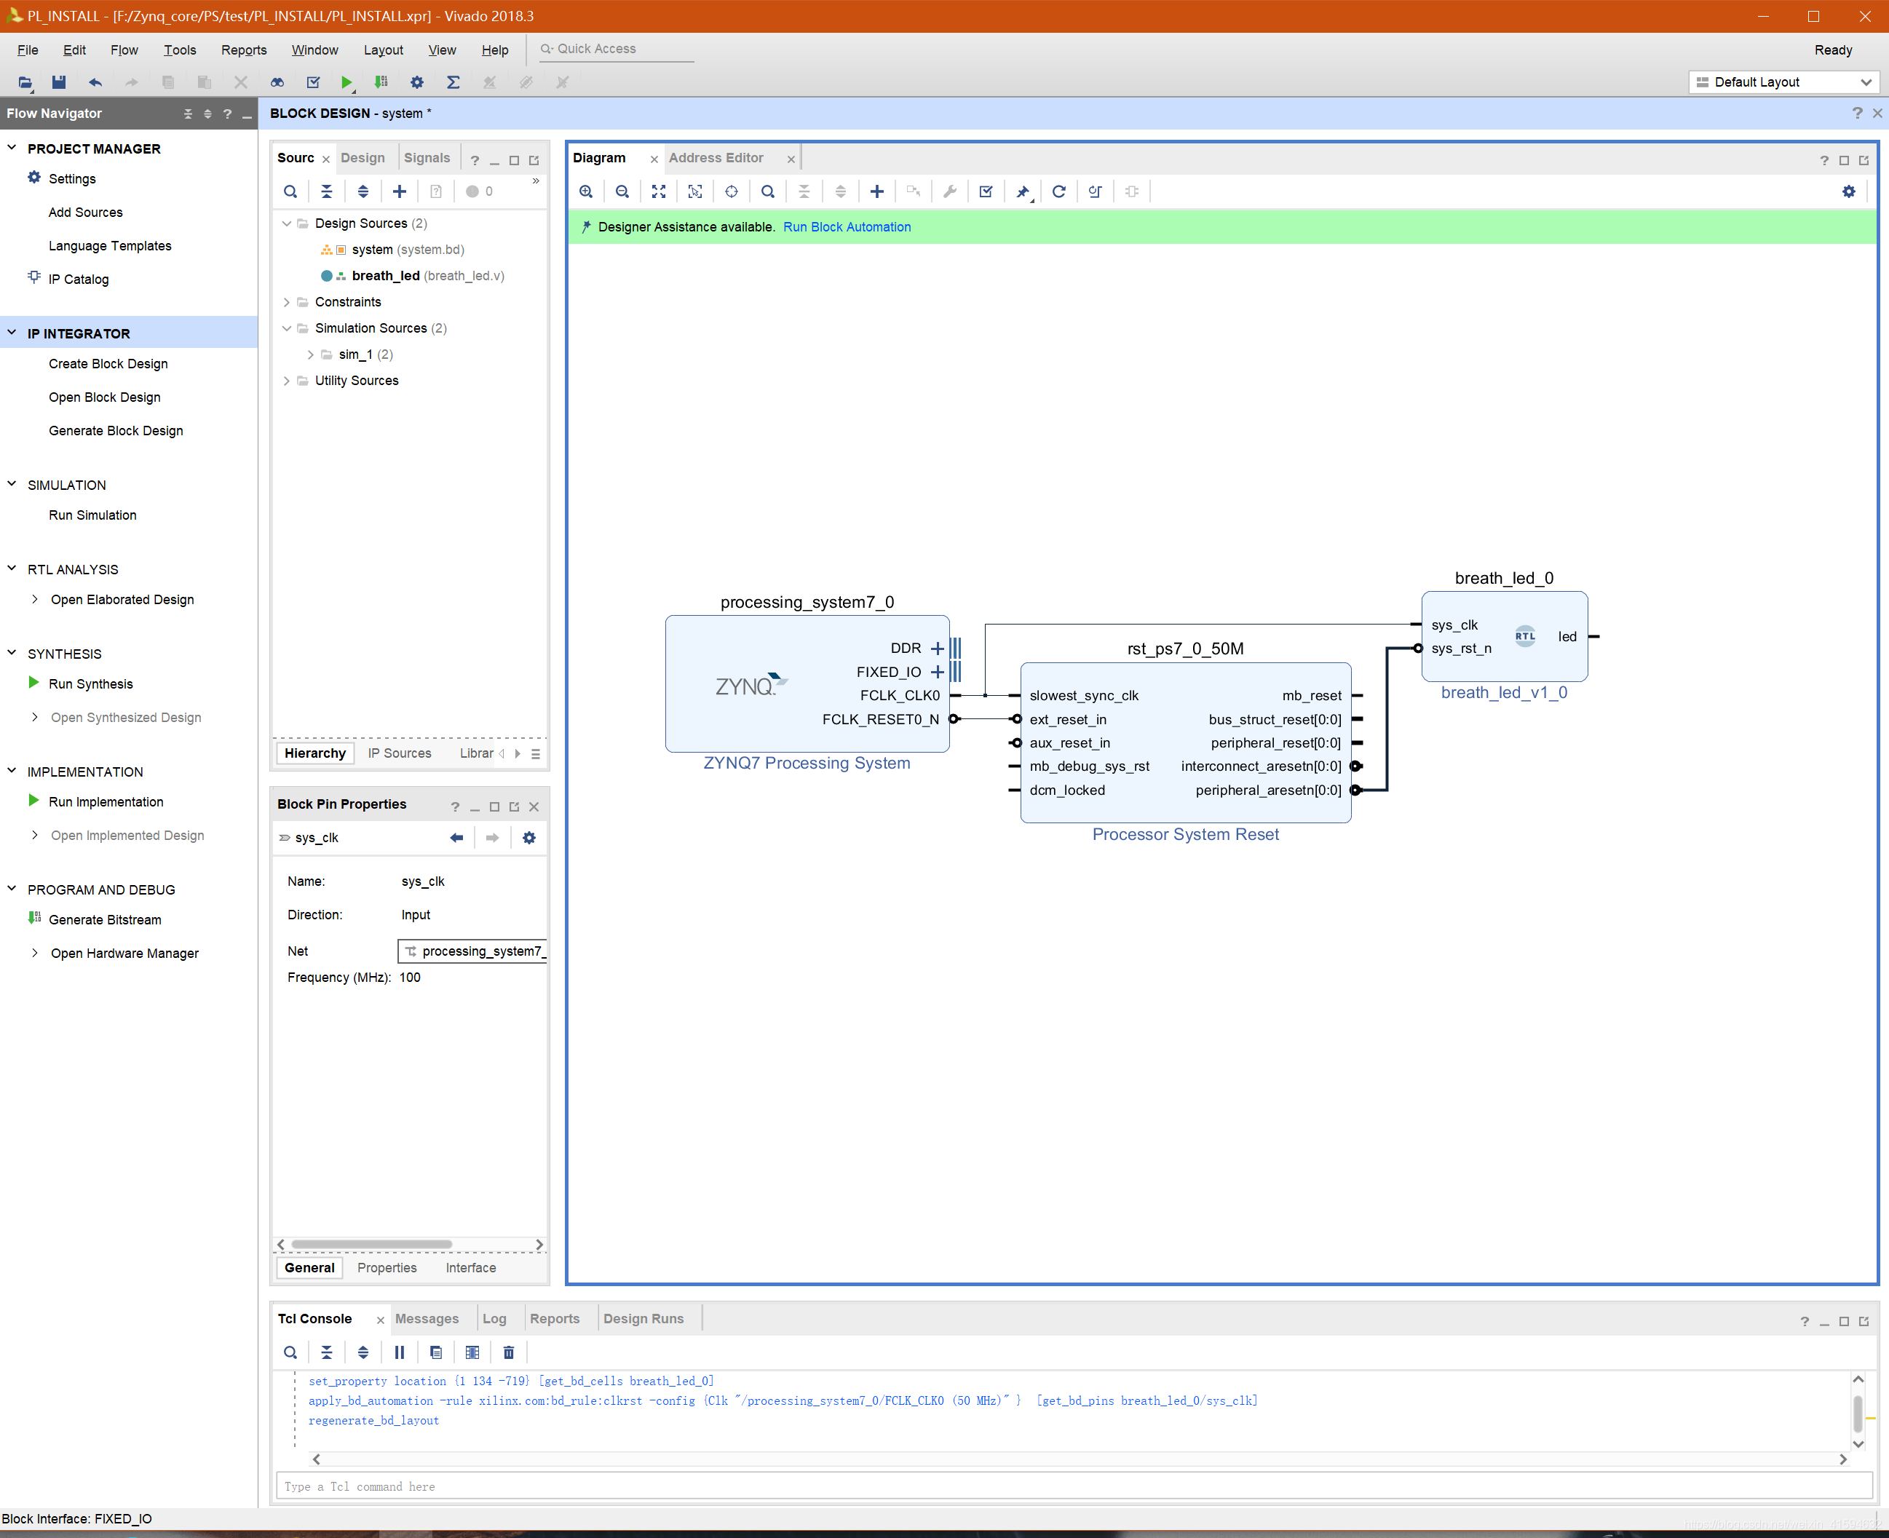Expand Open Elaborated Design in Flow Navigator
Screen dimensions: 1889x1538
[x=34, y=600]
